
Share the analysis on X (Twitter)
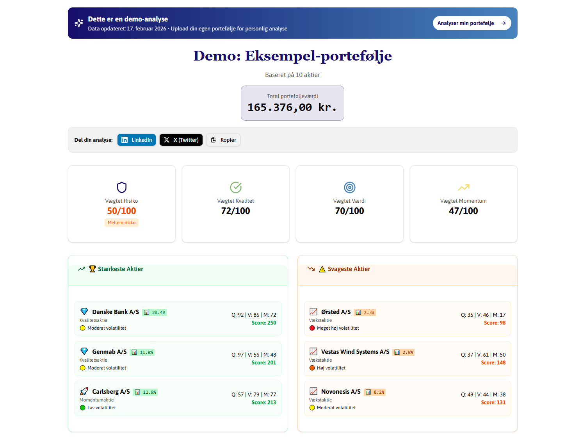tap(181, 140)
